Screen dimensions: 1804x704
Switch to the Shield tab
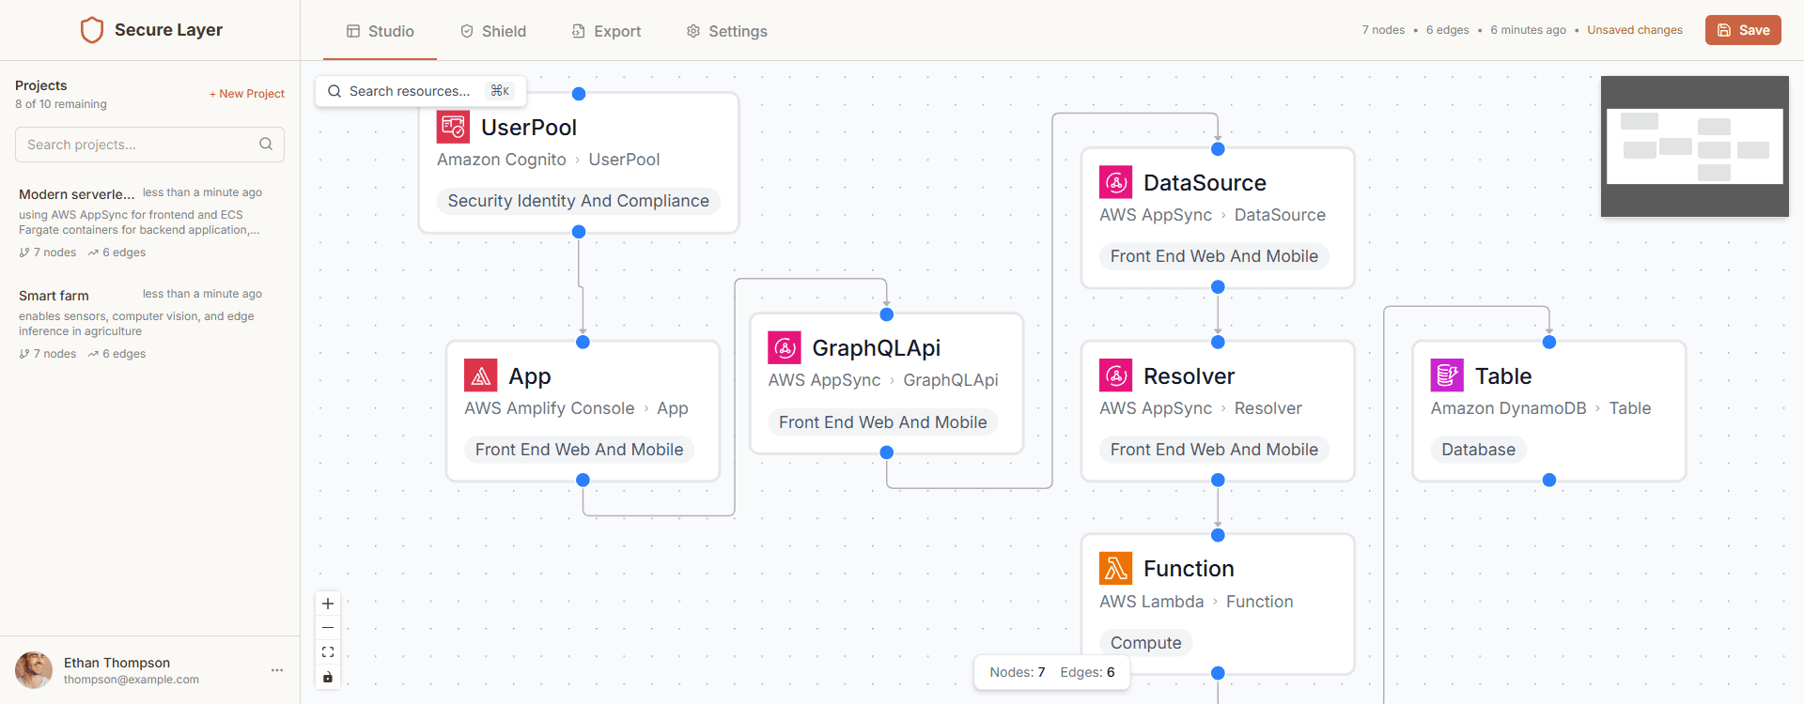click(x=493, y=31)
